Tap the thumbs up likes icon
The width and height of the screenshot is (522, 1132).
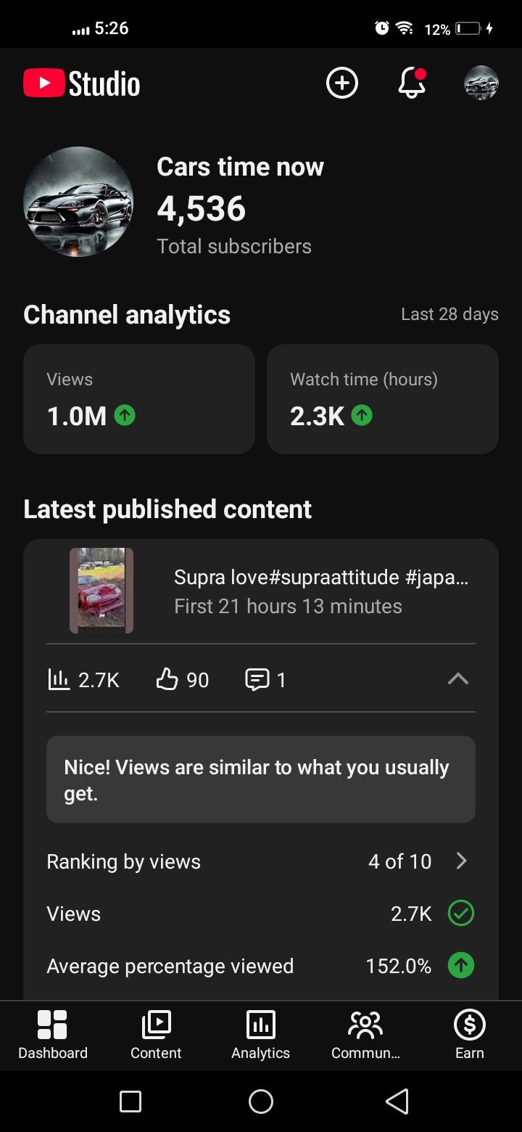tap(167, 679)
